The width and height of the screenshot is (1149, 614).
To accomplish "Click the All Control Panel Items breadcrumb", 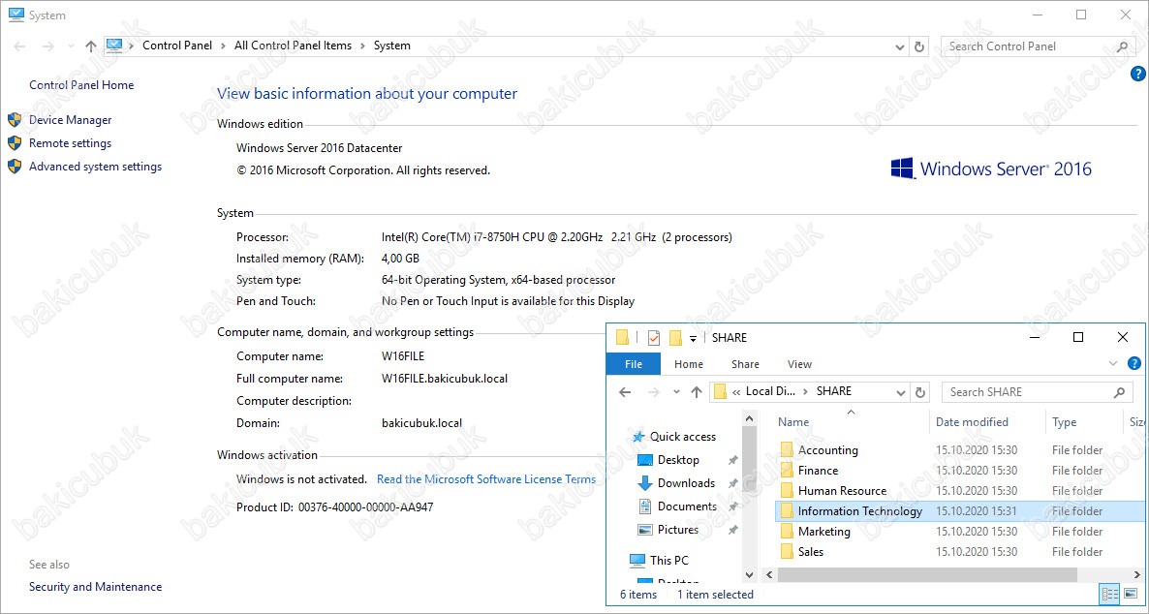I will point(294,46).
